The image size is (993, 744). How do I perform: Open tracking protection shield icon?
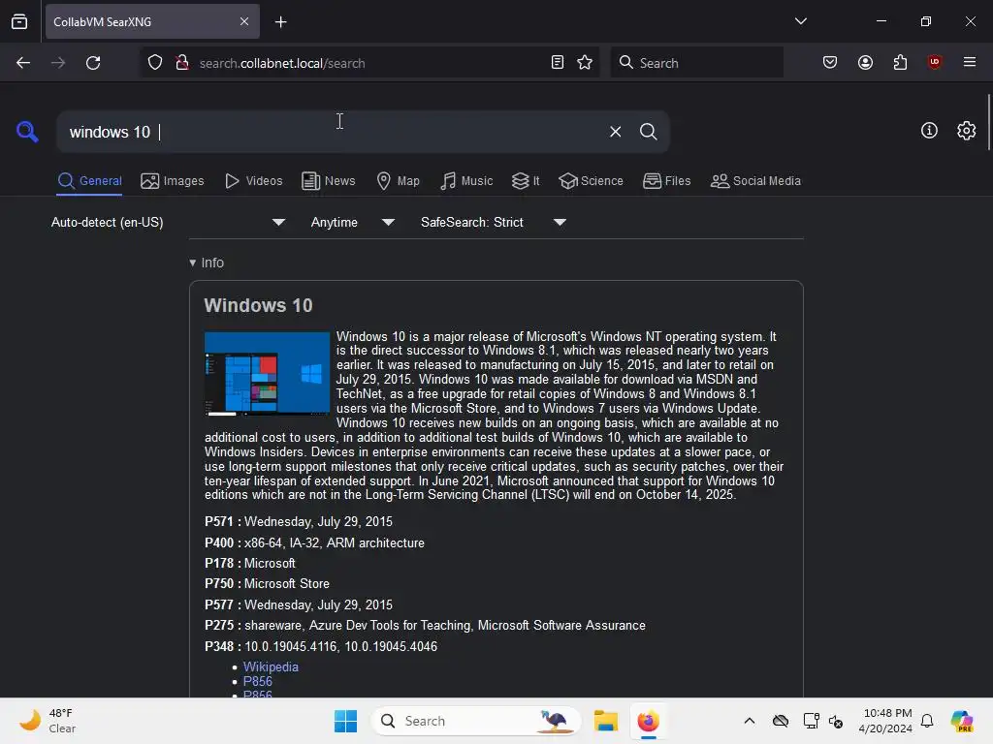pyautogui.click(x=155, y=63)
